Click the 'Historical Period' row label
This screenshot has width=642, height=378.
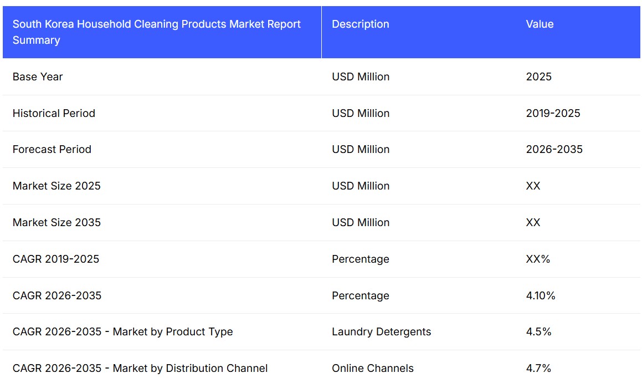(54, 114)
